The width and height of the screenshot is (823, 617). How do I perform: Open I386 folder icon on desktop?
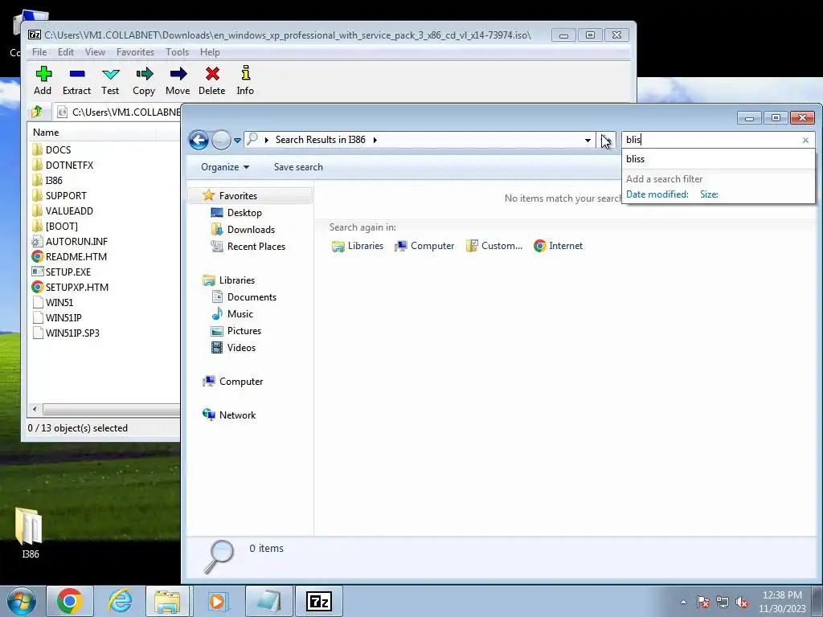click(x=30, y=533)
